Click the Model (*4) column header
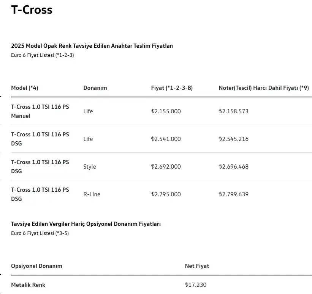Image resolution: width=312 pixels, height=294 pixels. pyautogui.click(x=25, y=88)
